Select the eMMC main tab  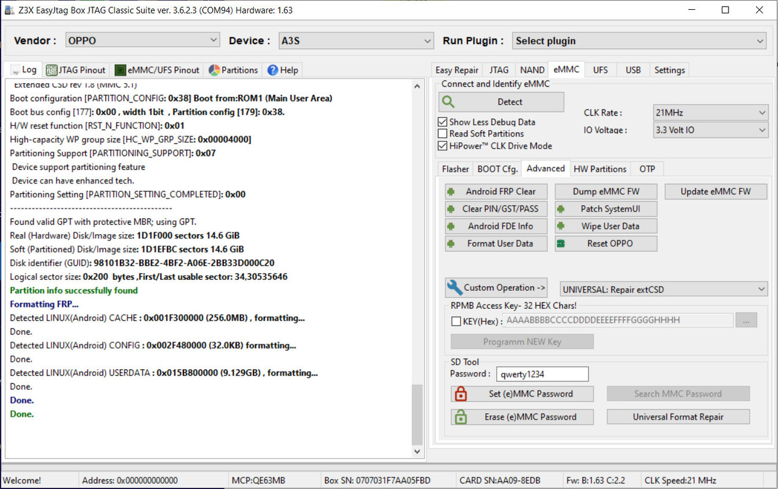[566, 69]
